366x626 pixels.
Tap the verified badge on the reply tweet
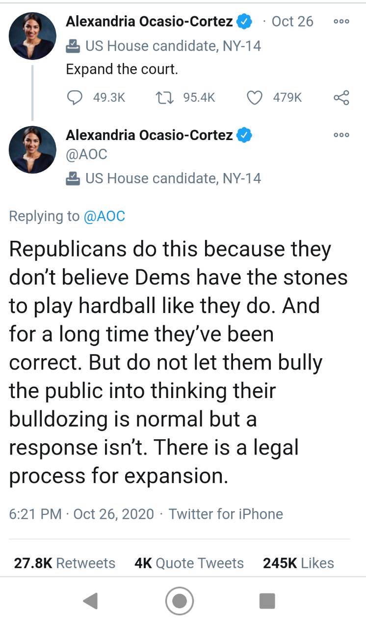(244, 135)
